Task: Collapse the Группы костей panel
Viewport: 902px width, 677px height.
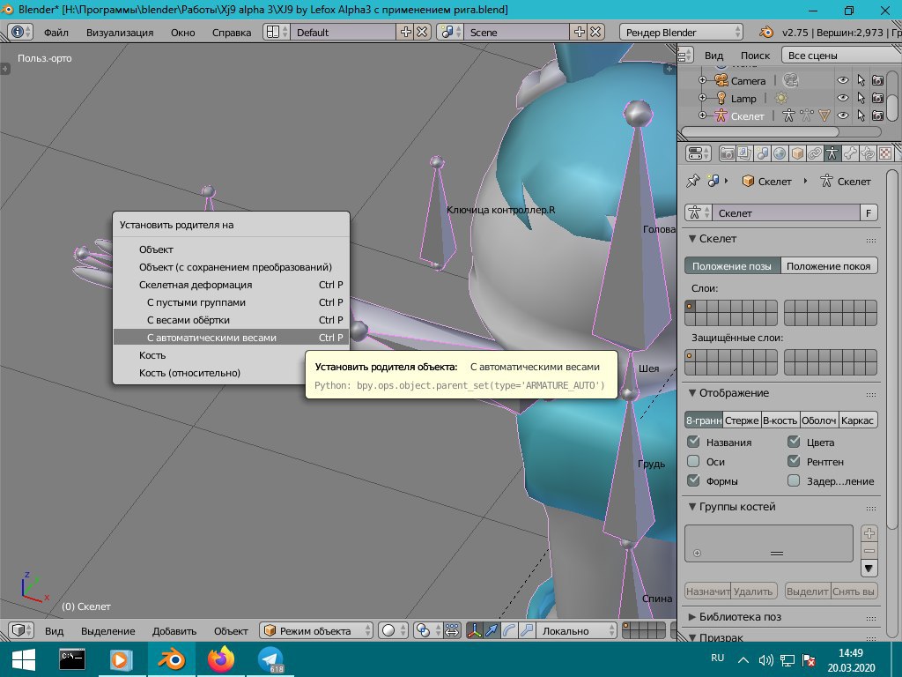Action: [x=693, y=507]
